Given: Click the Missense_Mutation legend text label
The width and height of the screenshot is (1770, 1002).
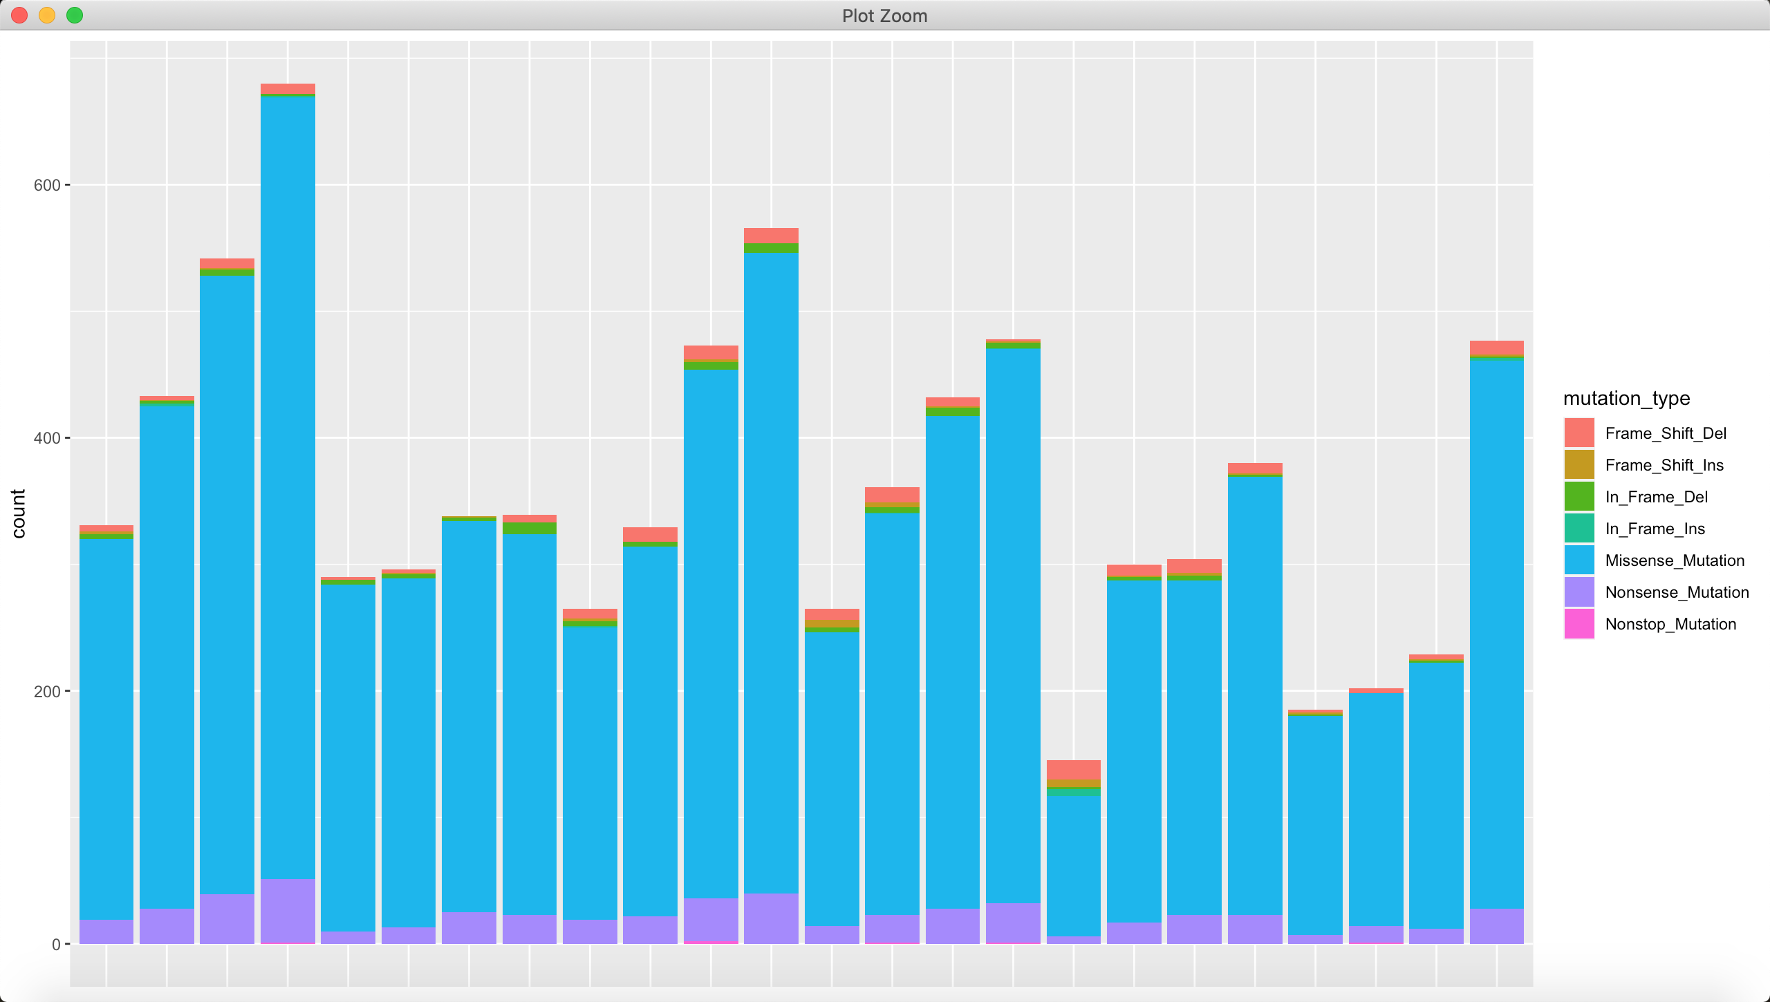Looking at the screenshot, I should point(1675,560).
